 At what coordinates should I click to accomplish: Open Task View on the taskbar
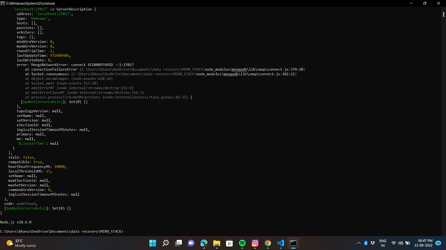tap(178, 243)
